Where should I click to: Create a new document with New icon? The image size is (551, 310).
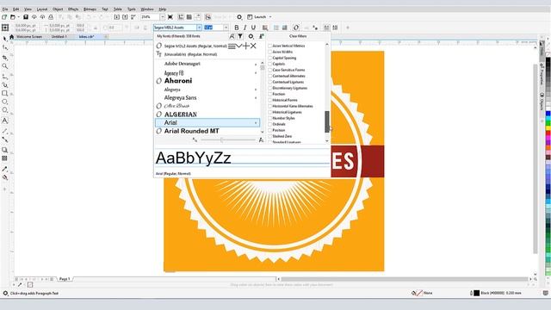(x=4, y=17)
